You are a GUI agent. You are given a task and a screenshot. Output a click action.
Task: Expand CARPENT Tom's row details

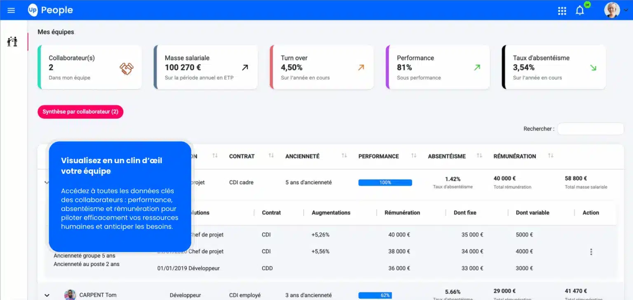(47, 295)
